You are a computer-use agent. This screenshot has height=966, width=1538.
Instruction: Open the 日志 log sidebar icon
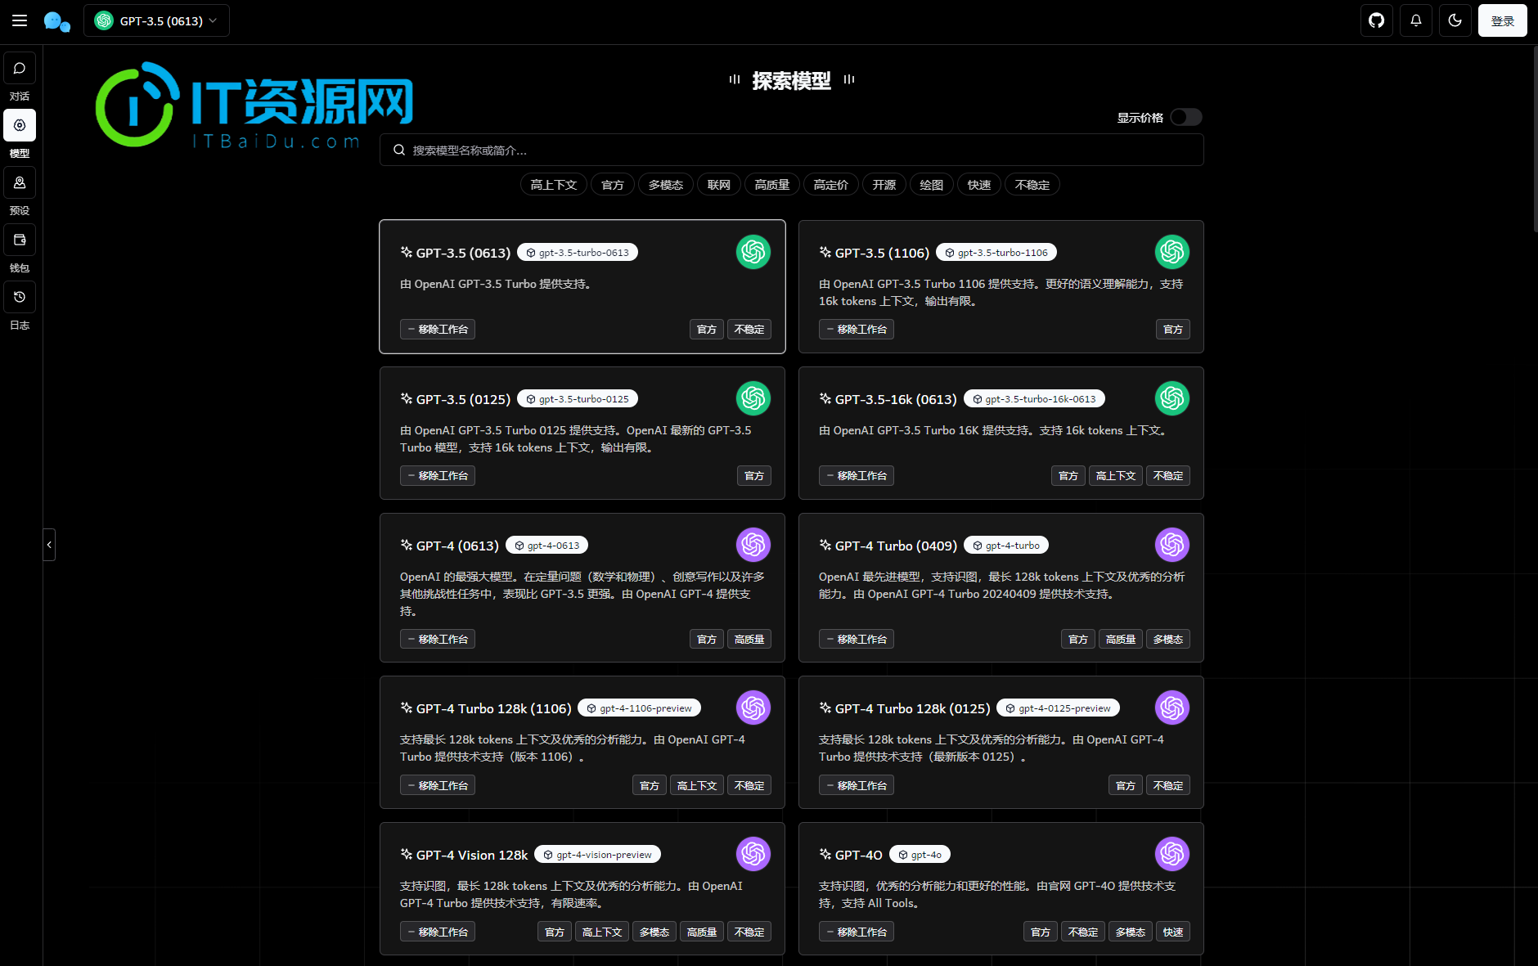20,298
